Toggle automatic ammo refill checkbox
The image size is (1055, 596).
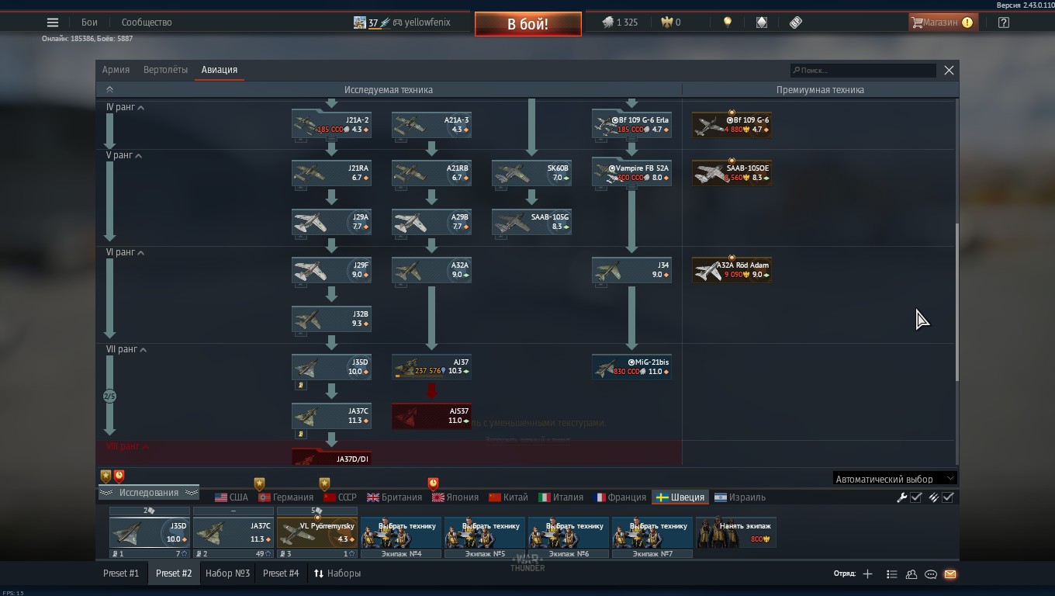(948, 497)
